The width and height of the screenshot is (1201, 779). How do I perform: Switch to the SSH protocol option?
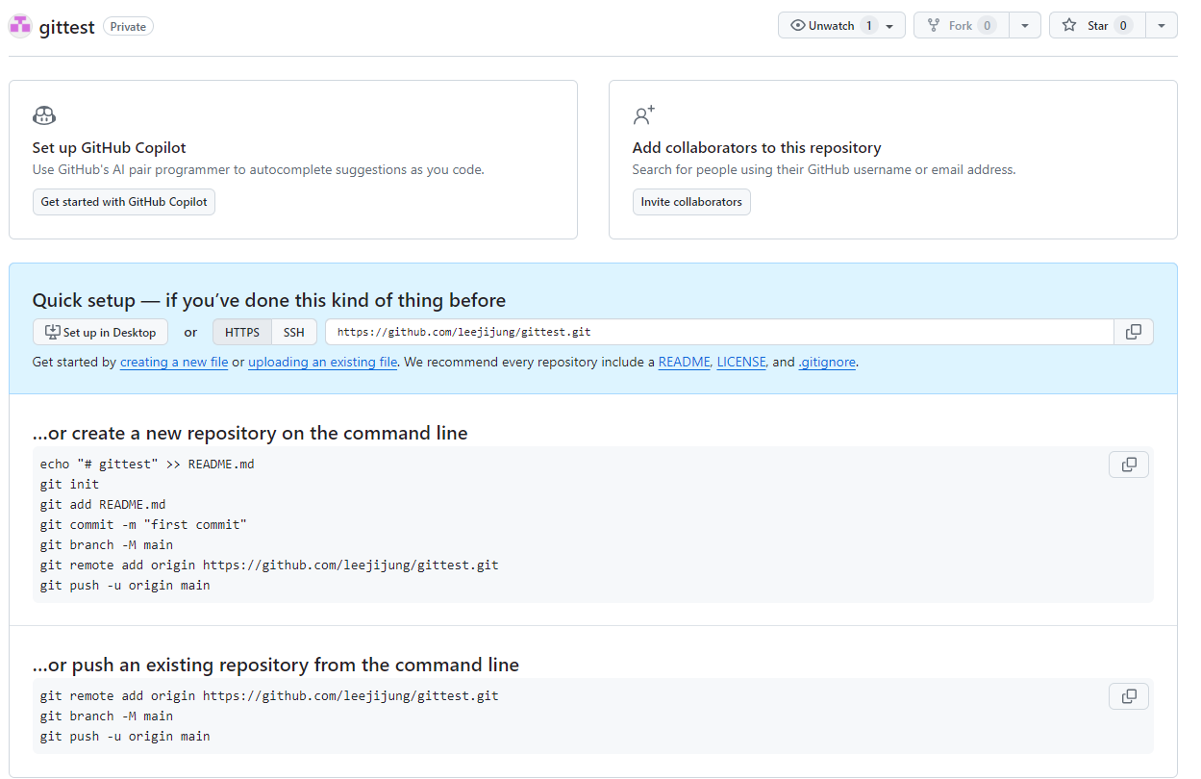(294, 332)
